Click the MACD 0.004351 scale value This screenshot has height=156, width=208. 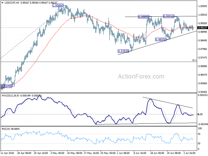coord(202,95)
